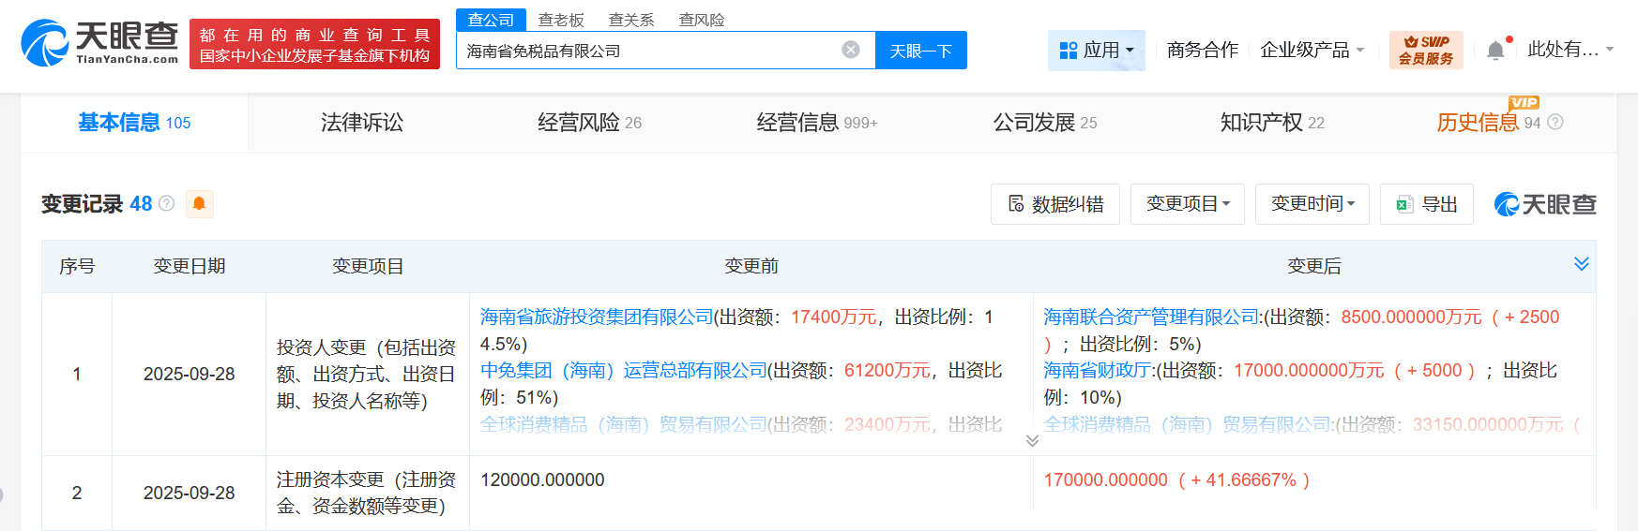Click the 数据纠错 button
Image resolution: width=1638 pixels, height=531 pixels.
coord(1055,203)
